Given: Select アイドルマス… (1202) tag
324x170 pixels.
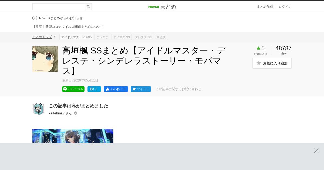Looking at the screenshot, I should coord(76,37).
